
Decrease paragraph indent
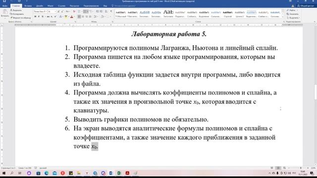pos(98,11)
